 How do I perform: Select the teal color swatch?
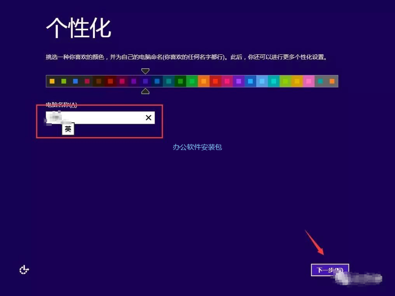(x=168, y=81)
